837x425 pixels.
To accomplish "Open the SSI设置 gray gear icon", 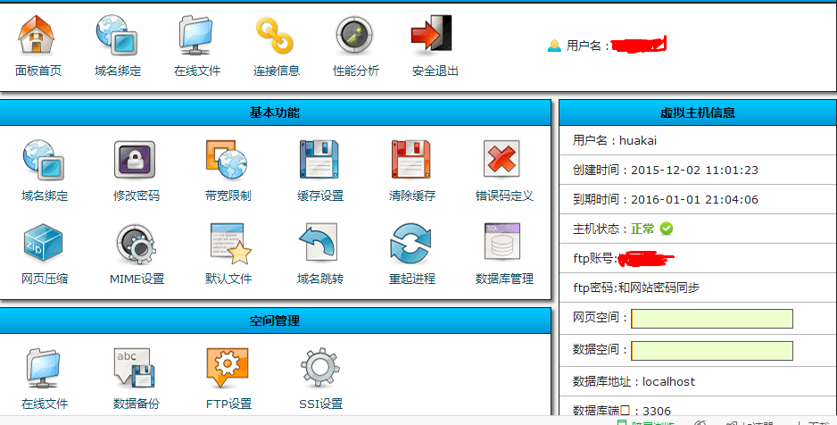I will pos(319,368).
